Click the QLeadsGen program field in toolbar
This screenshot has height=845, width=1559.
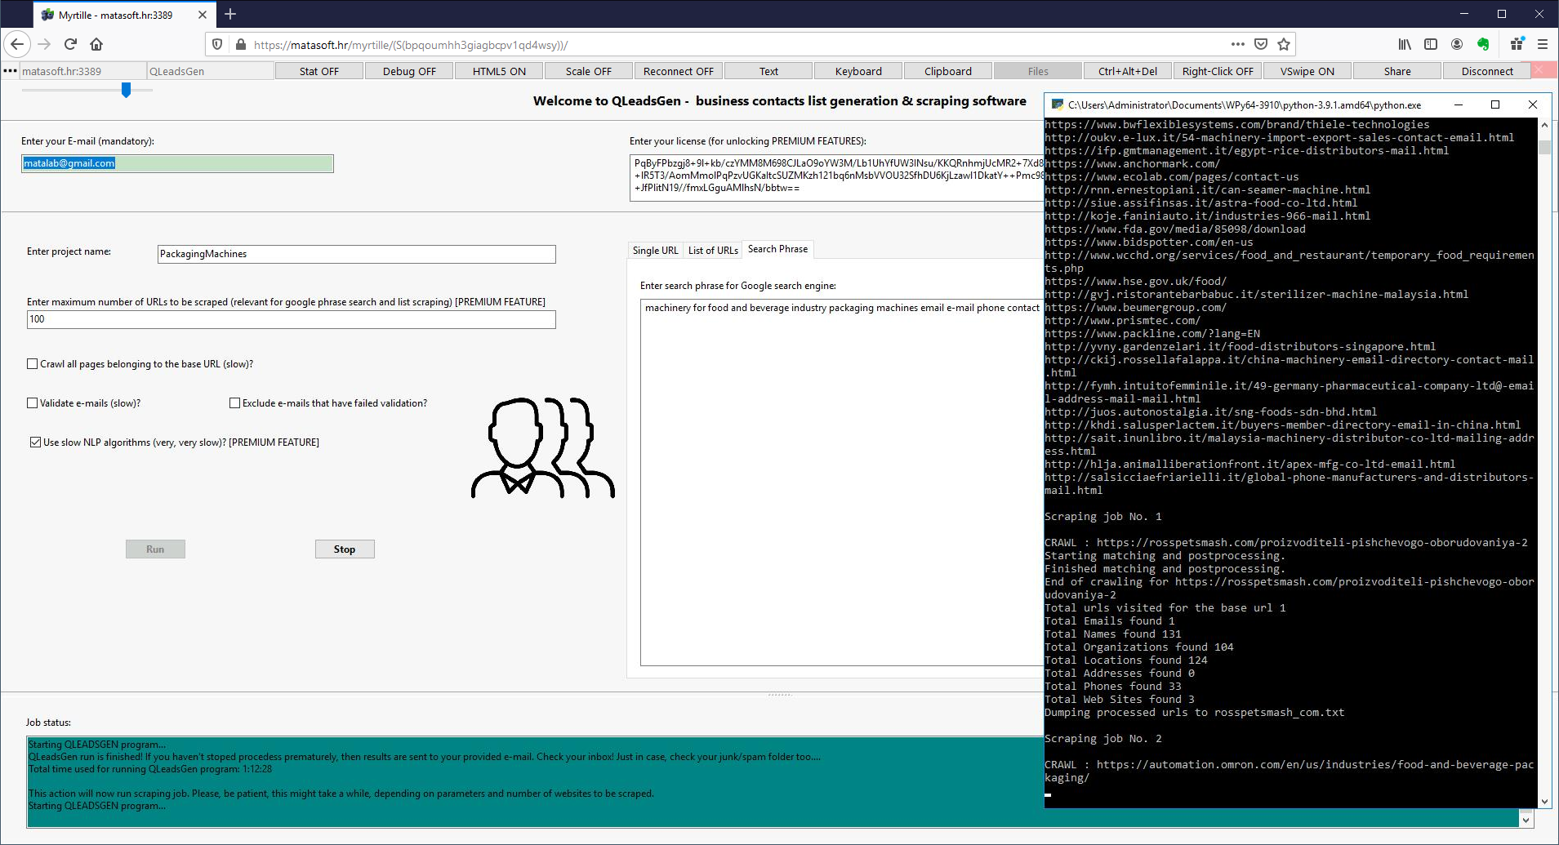210,71
